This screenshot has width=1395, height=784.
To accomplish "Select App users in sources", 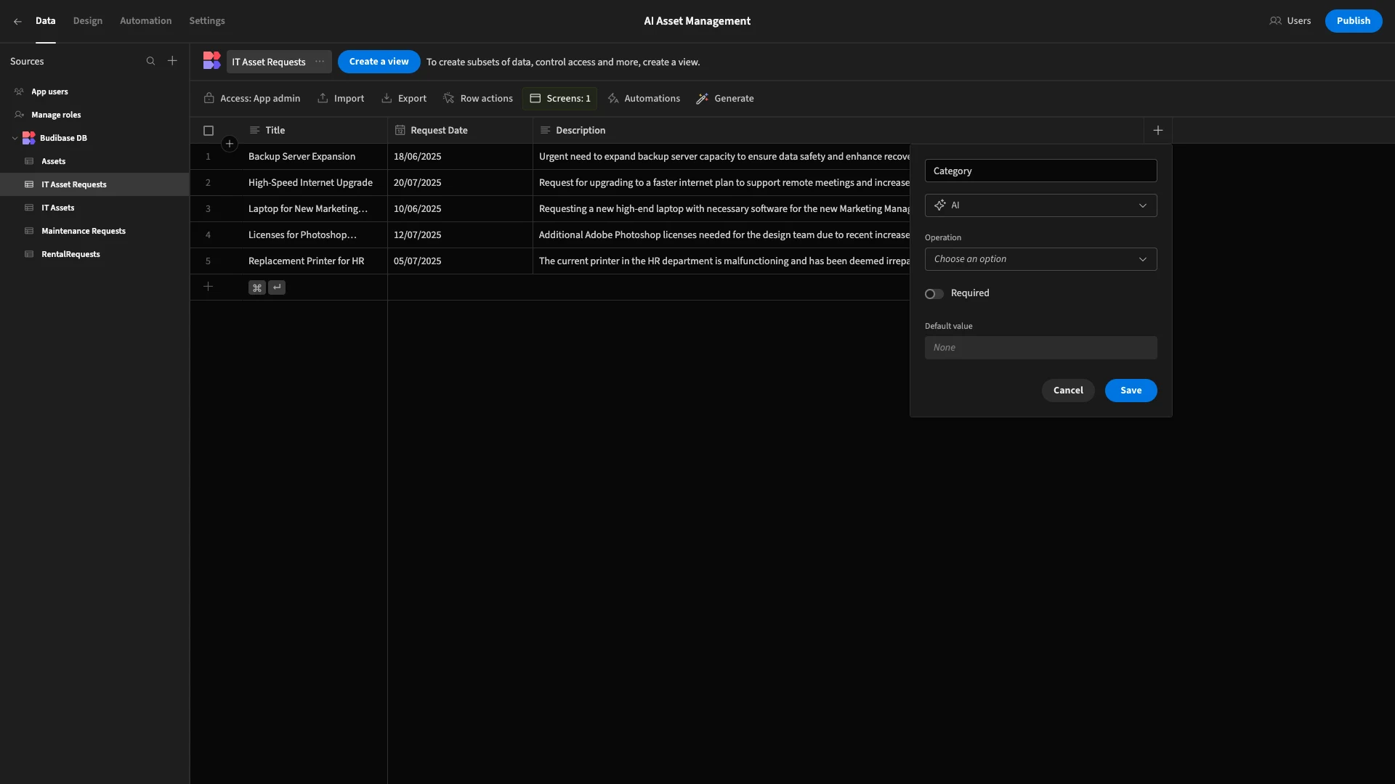I will (x=94, y=91).
